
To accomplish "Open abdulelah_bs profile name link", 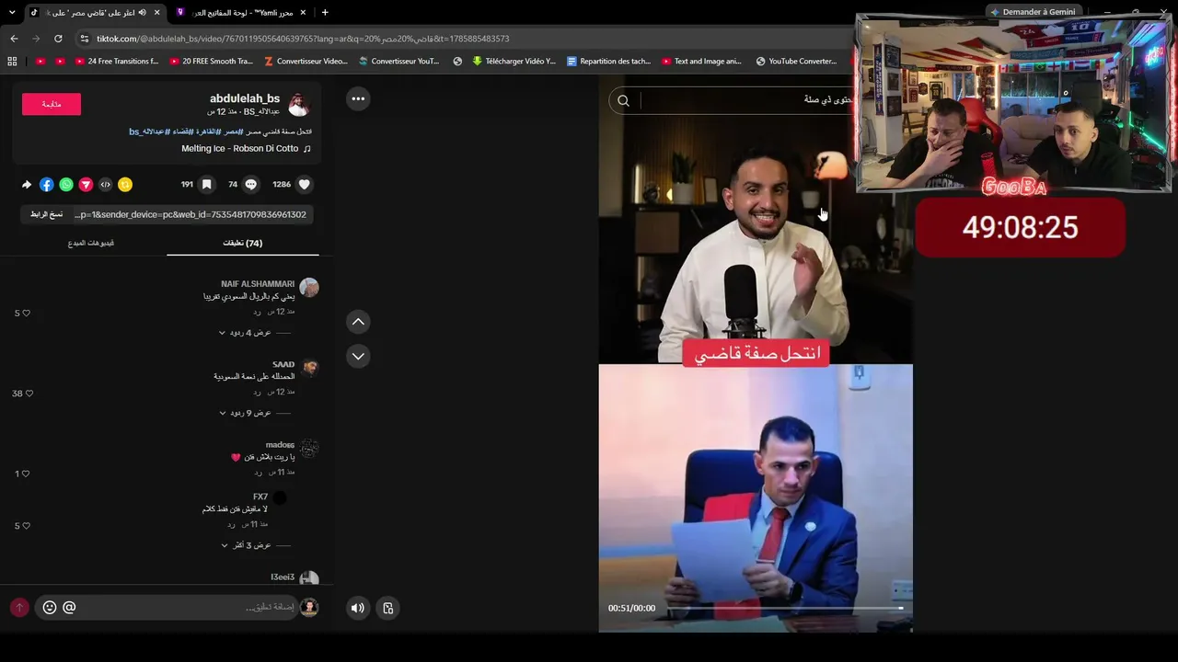I will point(245,98).
